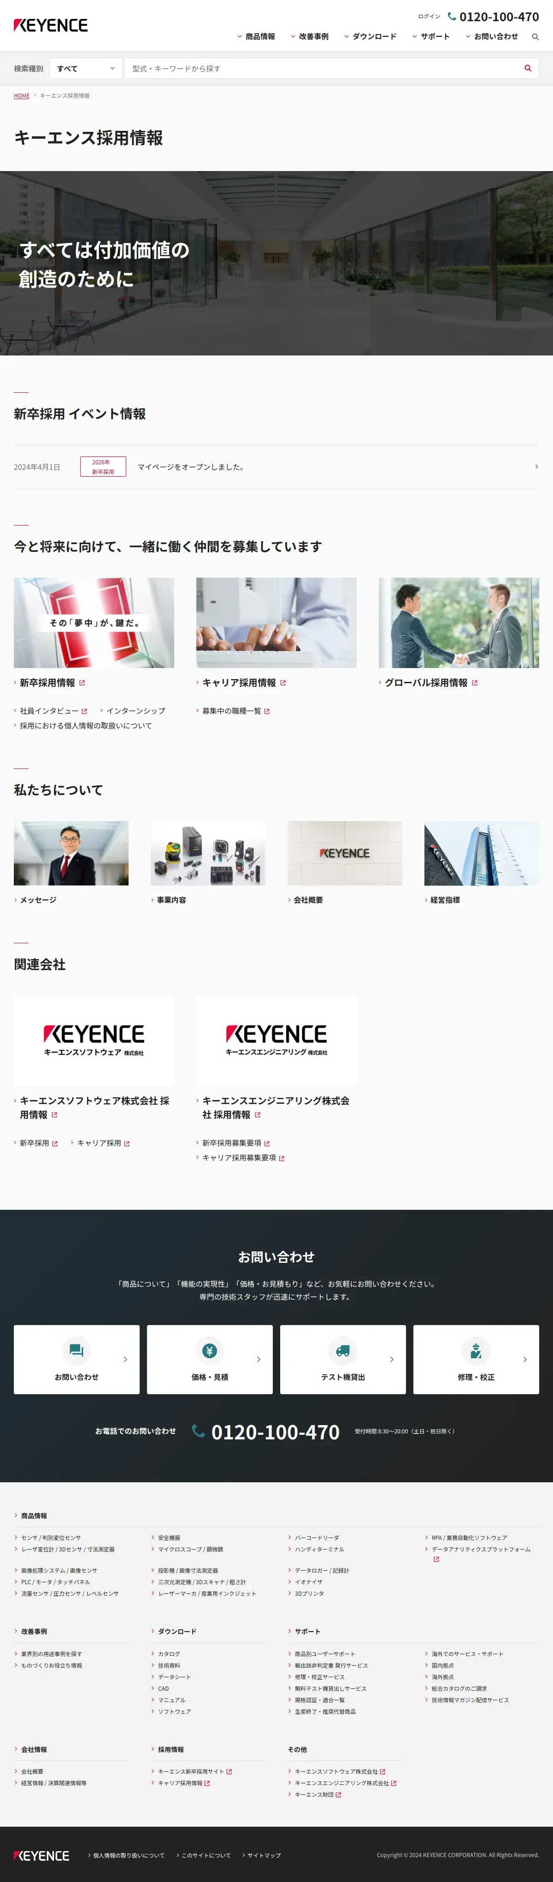Open the このサイトについて footer link
Screen dimensions: 553x1882
point(206,1856)
